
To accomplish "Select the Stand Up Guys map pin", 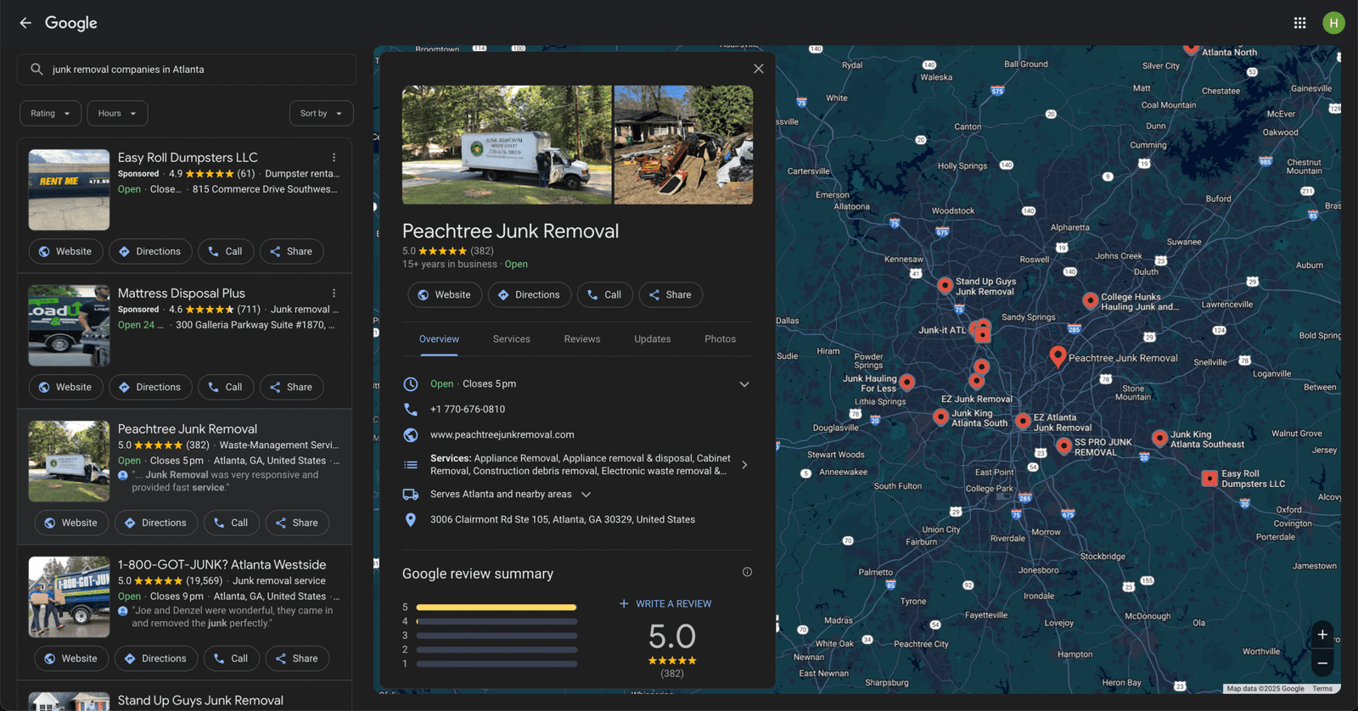I will click(945, 285).
